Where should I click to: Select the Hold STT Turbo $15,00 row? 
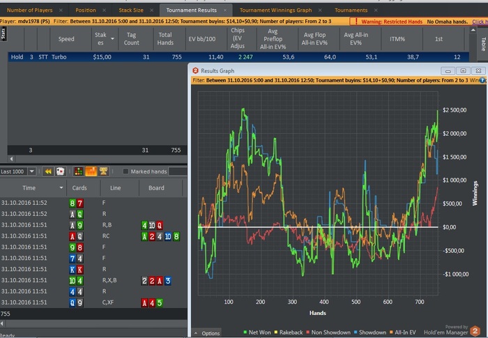238,57
